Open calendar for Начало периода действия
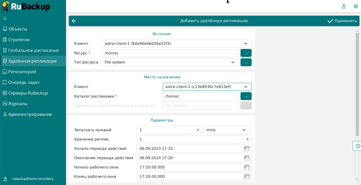The height and width of the screenshot is (185, 361). tap(247, 149)
